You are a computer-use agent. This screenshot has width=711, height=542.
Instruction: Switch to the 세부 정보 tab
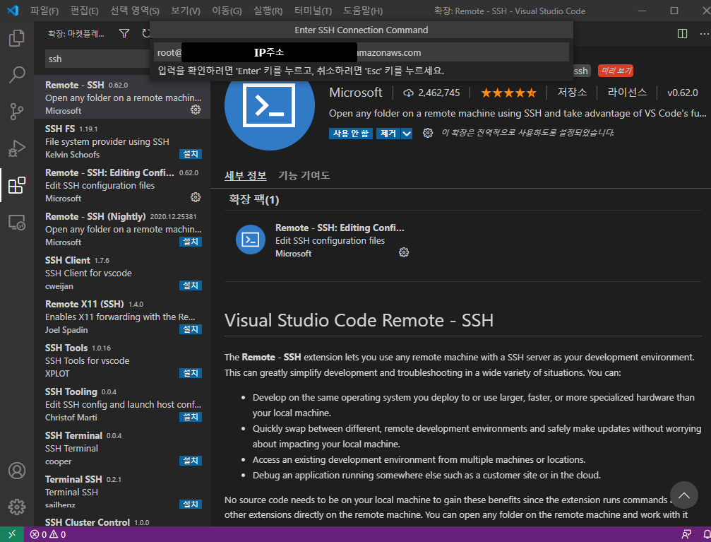tap(245, 175)
